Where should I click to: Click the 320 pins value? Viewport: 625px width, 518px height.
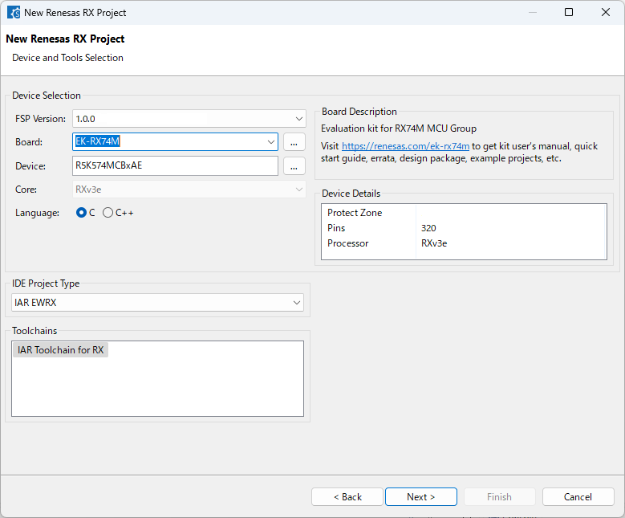pyautogui.click(x=428, y=228)
